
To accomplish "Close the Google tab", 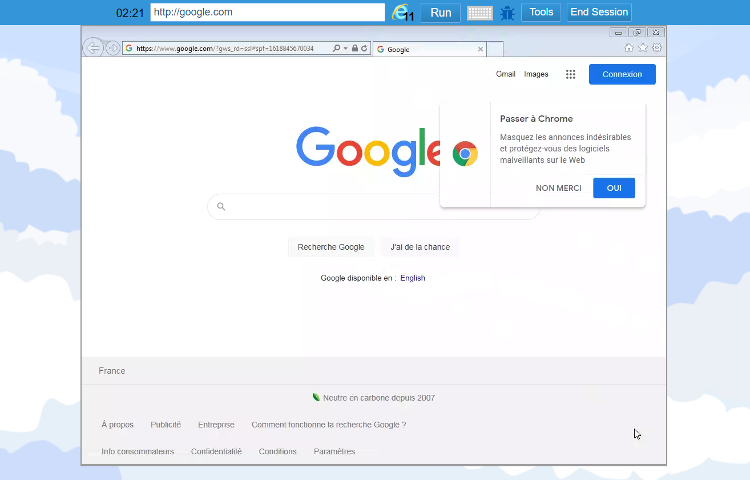I will pos(481,49).
